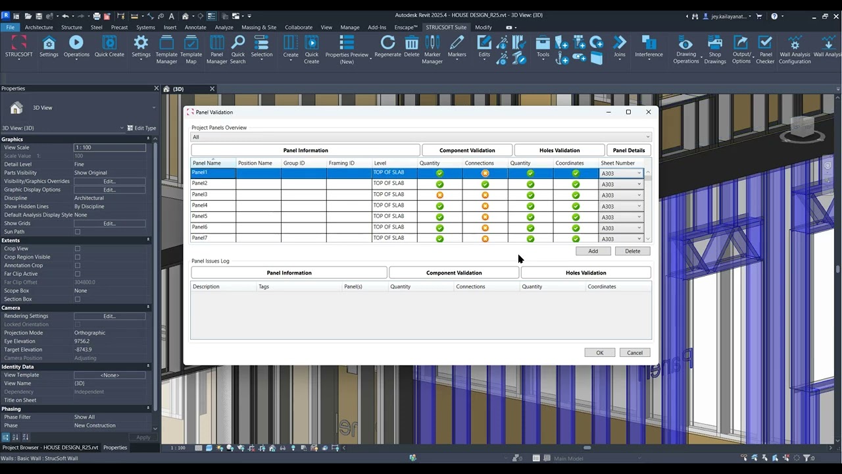Open the Operations tool

[x=76, y=47]
